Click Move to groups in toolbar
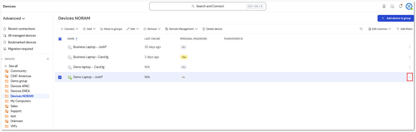The width and height of the screenshot is (416, 132). pos(111,29)
